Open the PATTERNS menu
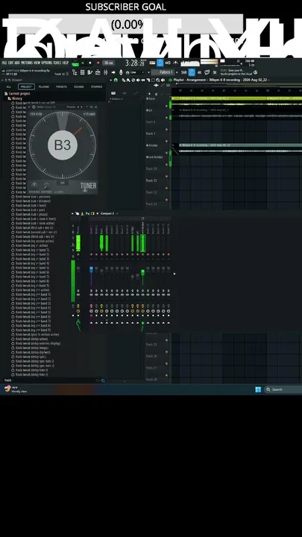The height and width of the screenshot is (537, 302). pos(27,63)
